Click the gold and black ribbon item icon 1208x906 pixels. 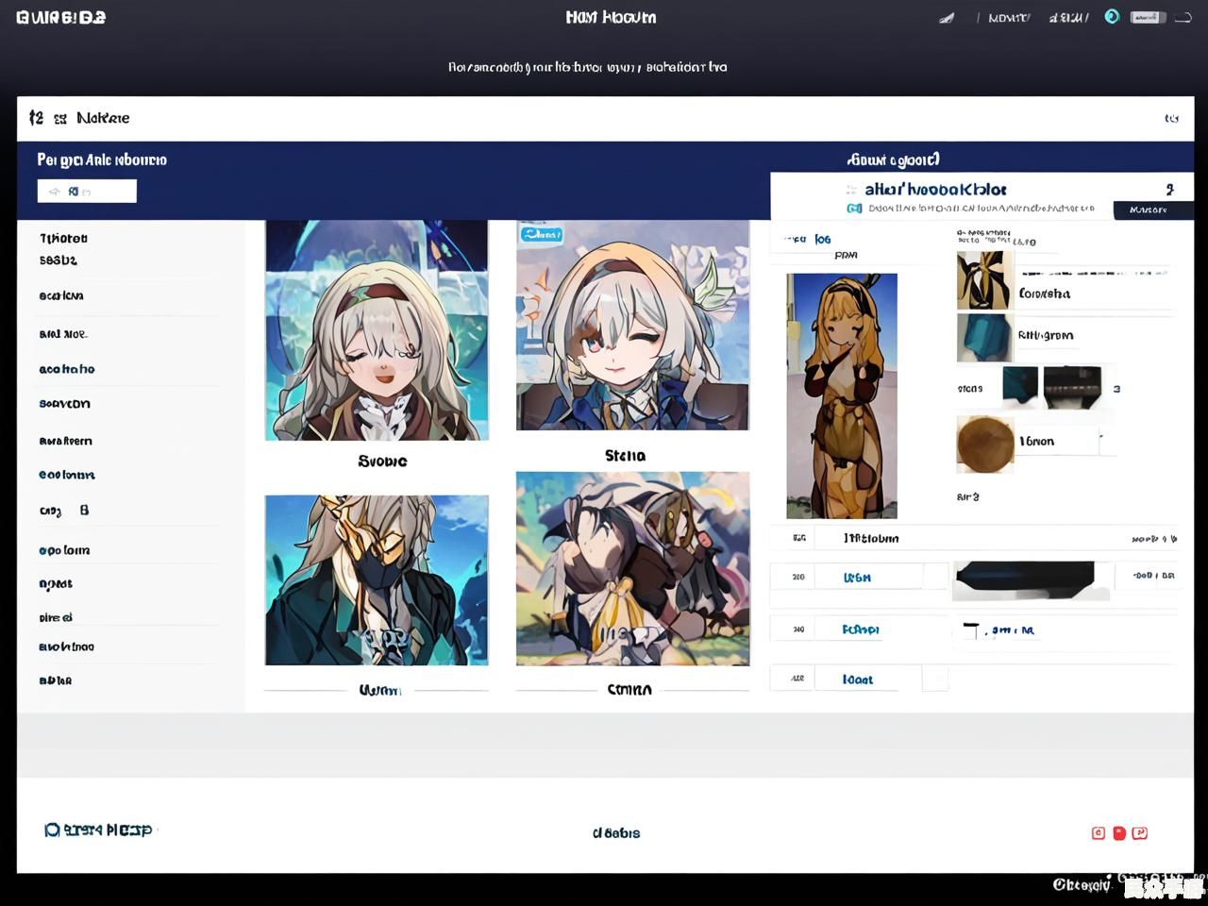983,280
